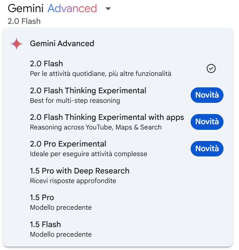Viewport: 239px width, 250px height.
Task: Click 'Best for multi-step reasoning' description
Action: (75, 101)
